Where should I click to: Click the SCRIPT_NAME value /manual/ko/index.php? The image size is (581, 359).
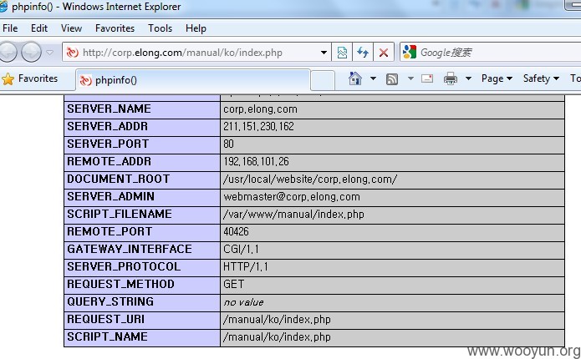278,336
